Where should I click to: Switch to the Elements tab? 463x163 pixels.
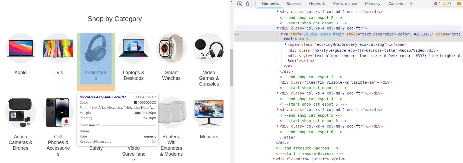coord(270,4)
